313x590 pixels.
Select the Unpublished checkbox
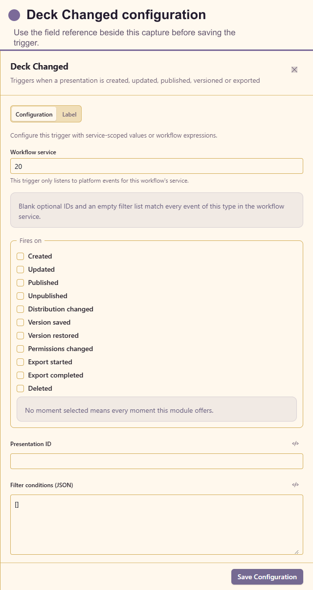pos(21,296)
